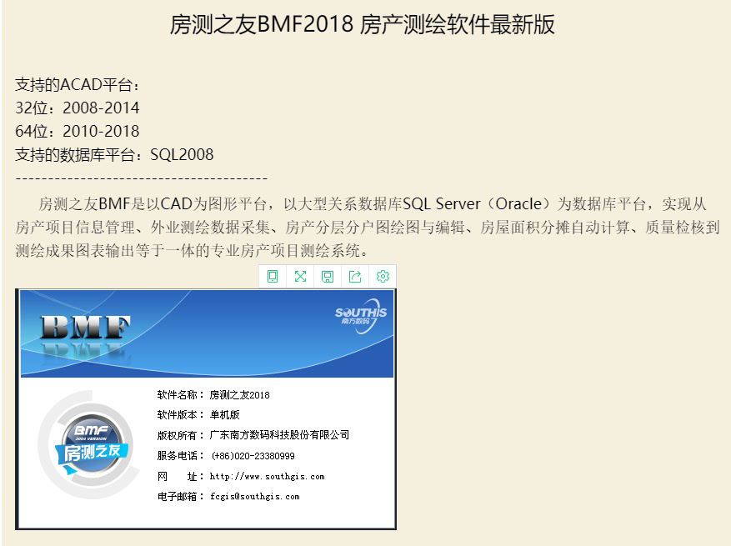Click the label 电子邮箱：
Screen dimensions: 731x546
coord(181,497)
